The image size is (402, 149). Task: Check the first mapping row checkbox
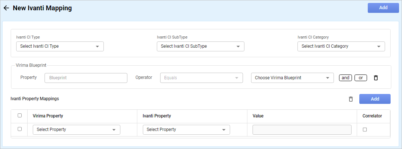click(x=20, y=129)
